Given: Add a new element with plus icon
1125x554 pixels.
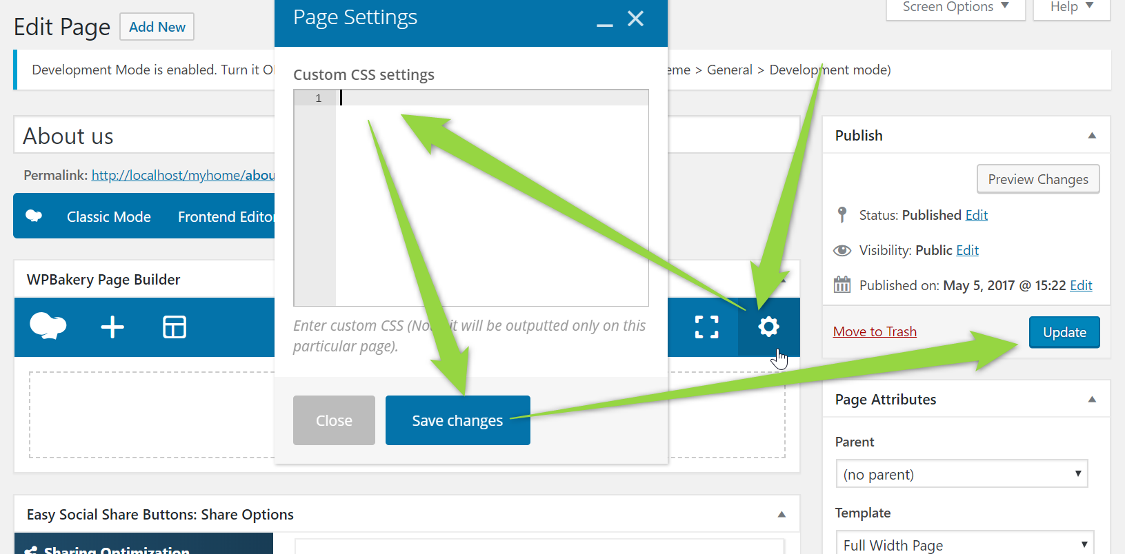Looking at the screenshot, I should click(112, 327).
